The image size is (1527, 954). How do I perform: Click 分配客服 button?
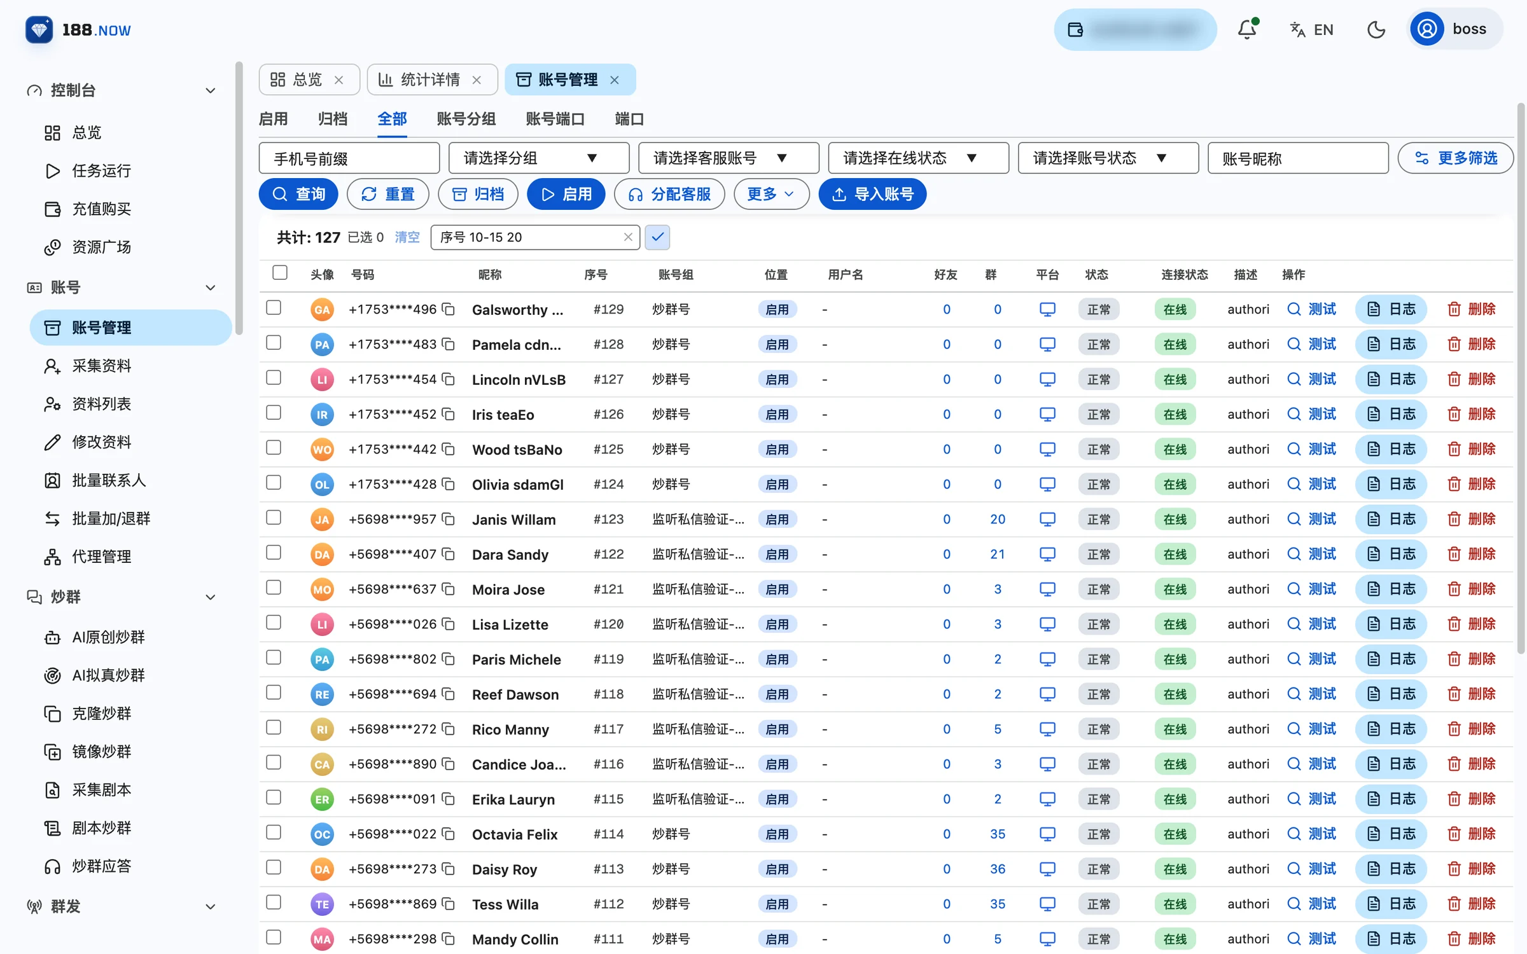[x=669, y=194]
